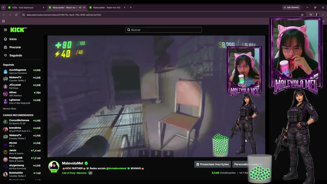Open Jamie channel avatar

[5, 152]
